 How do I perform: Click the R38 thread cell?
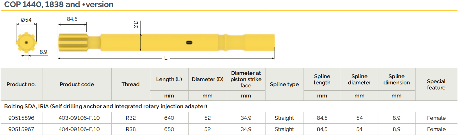[x=131, y=129]
